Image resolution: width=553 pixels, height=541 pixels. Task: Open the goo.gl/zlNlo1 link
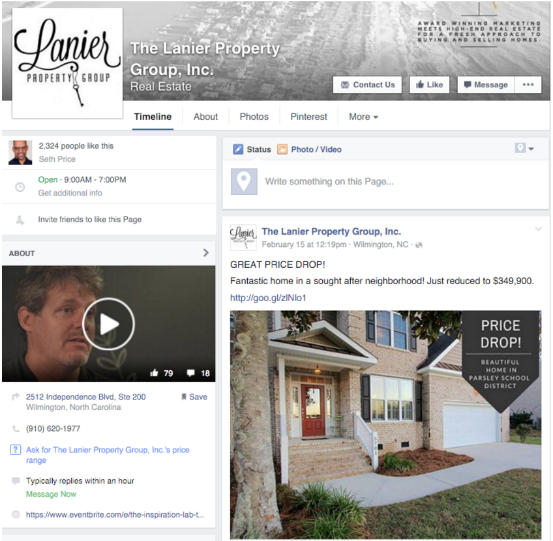[x=268, y=298]
